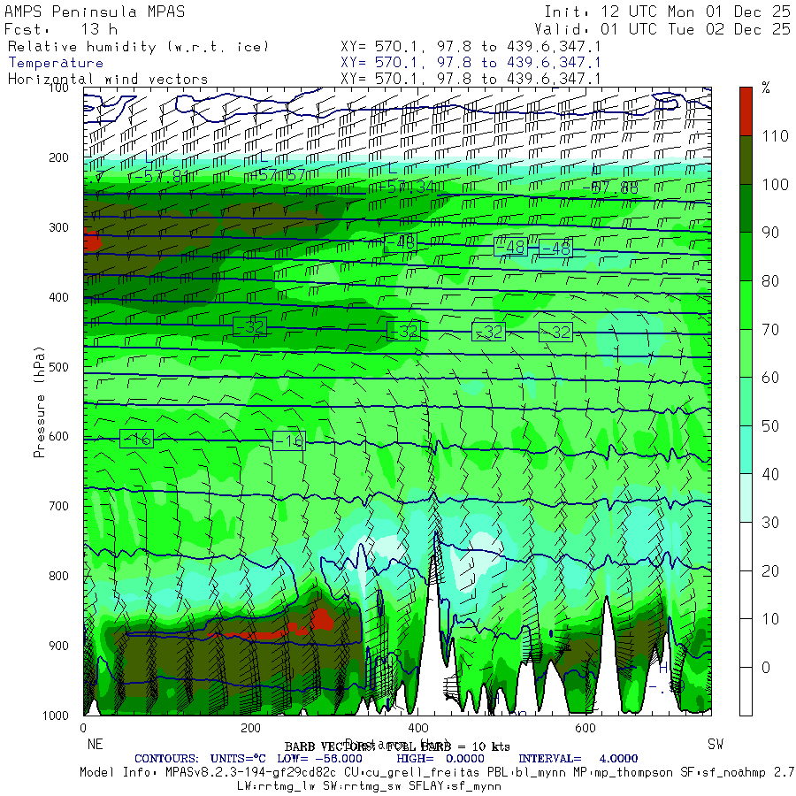Click the 800 hPa pressure axis tick
Image resolution: width=796 pixels, height=796 pixels.
[58, 576]
